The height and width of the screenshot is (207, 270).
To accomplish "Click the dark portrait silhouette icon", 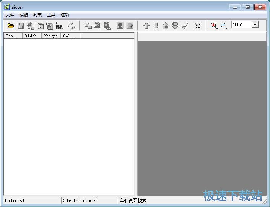I will [120, 26].
